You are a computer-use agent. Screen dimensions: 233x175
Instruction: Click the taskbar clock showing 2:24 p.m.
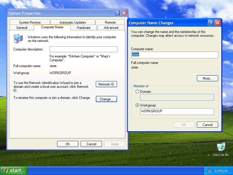pos(221,171)
